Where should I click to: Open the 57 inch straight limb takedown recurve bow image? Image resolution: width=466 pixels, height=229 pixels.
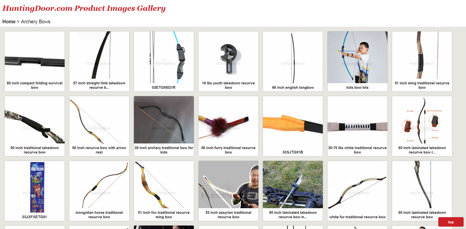click(99, 57)
